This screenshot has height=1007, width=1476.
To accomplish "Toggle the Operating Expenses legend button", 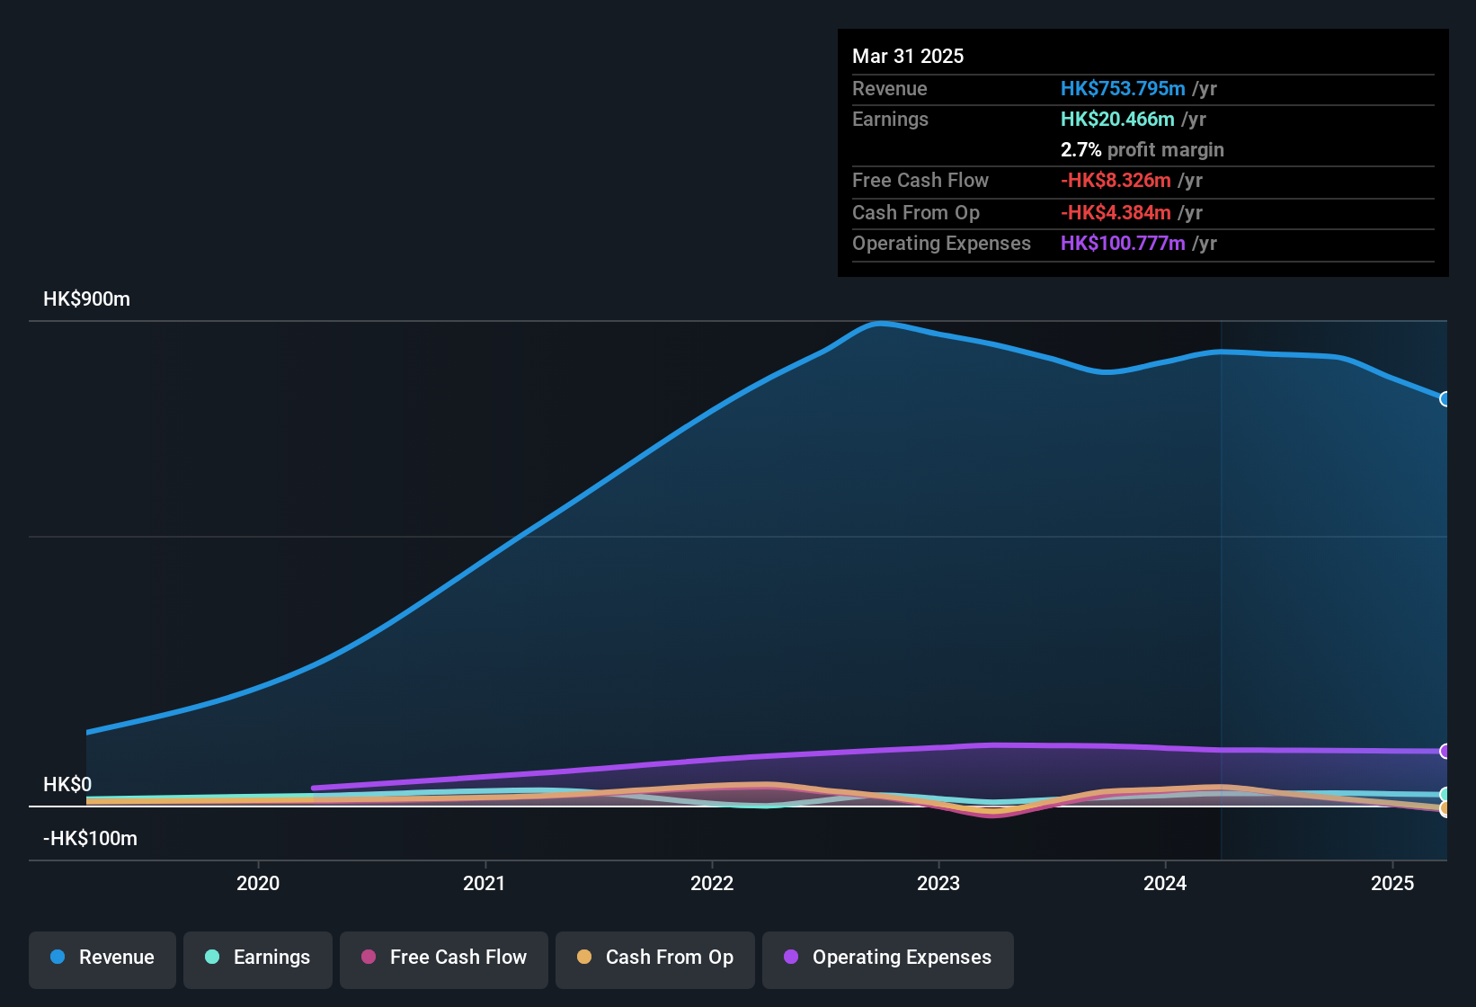I will point(888,959).
